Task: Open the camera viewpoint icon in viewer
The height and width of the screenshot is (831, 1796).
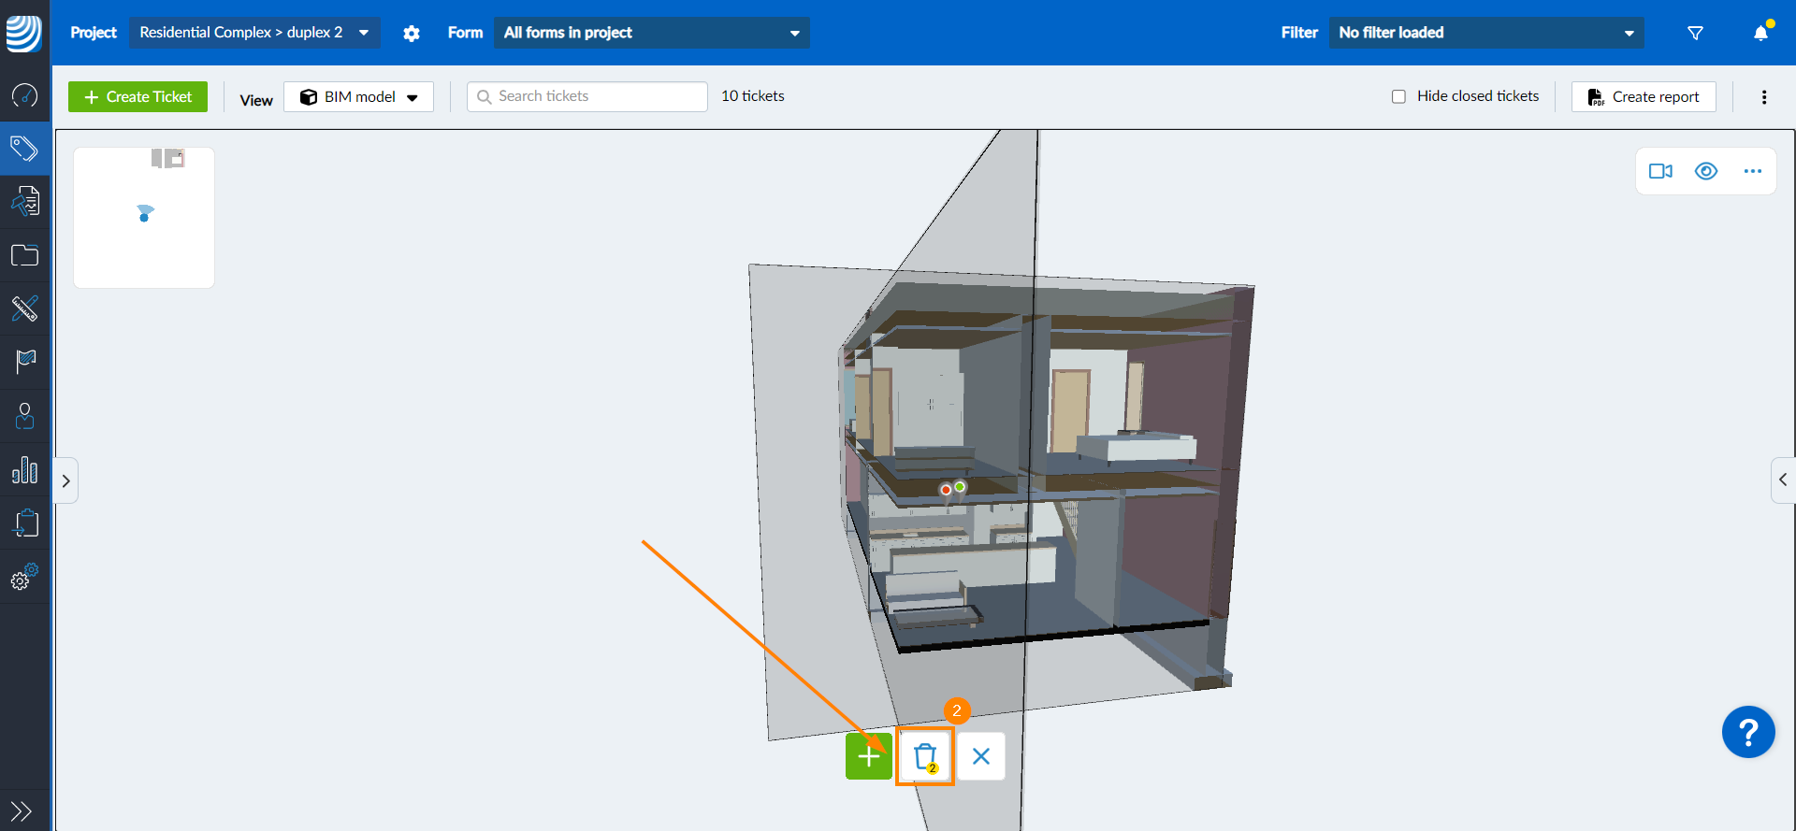Action: click(1660, 171)
